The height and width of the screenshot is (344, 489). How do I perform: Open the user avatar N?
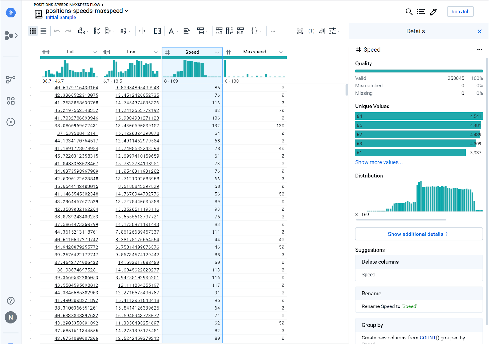tap(11, 317)
